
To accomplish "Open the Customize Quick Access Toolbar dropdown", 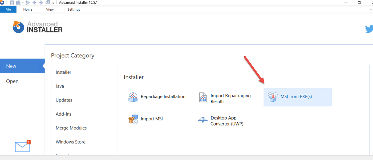I will tap(53, 3).
